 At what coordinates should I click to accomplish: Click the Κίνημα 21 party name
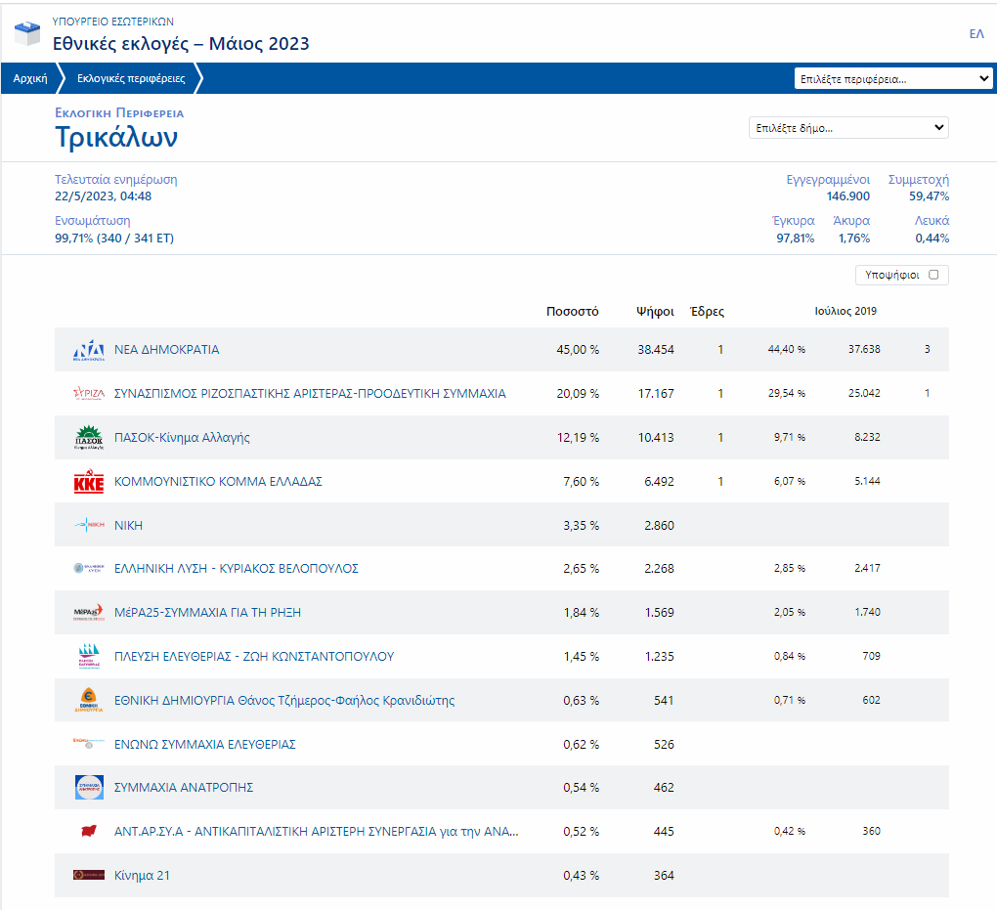coord(142,876)
